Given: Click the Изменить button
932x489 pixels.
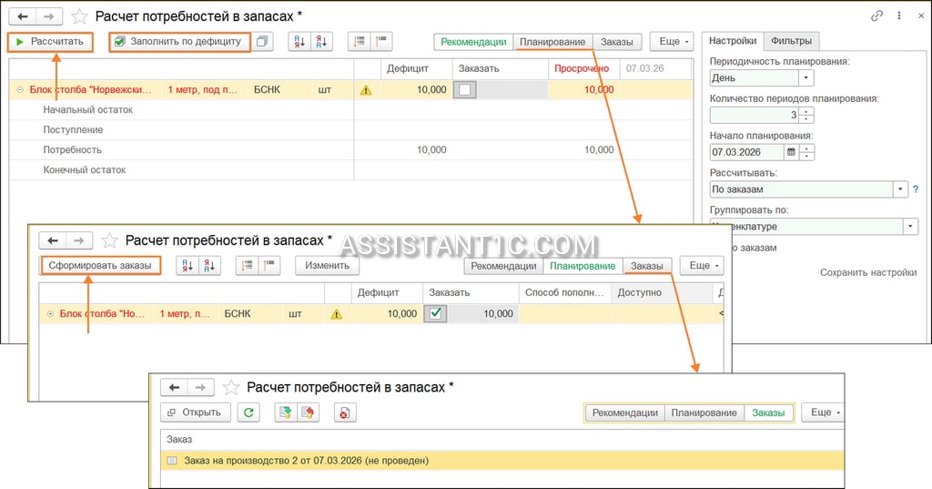Looking at the screenshot, I should pyautogui.click(x=327, y=265).
